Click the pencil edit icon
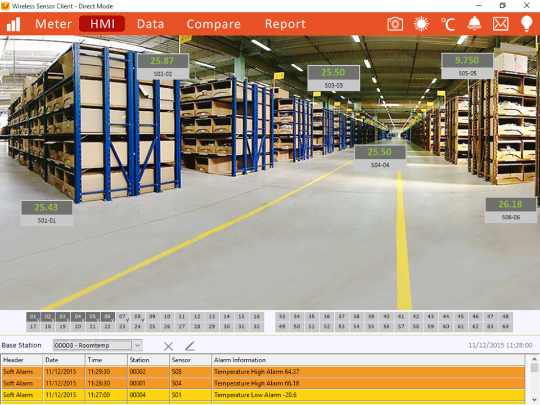 coord(190,346)
